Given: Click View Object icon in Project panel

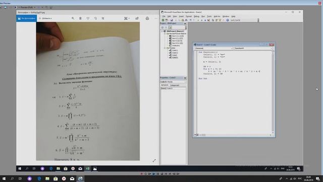Looking at the screenshot, I should (166, 27).
